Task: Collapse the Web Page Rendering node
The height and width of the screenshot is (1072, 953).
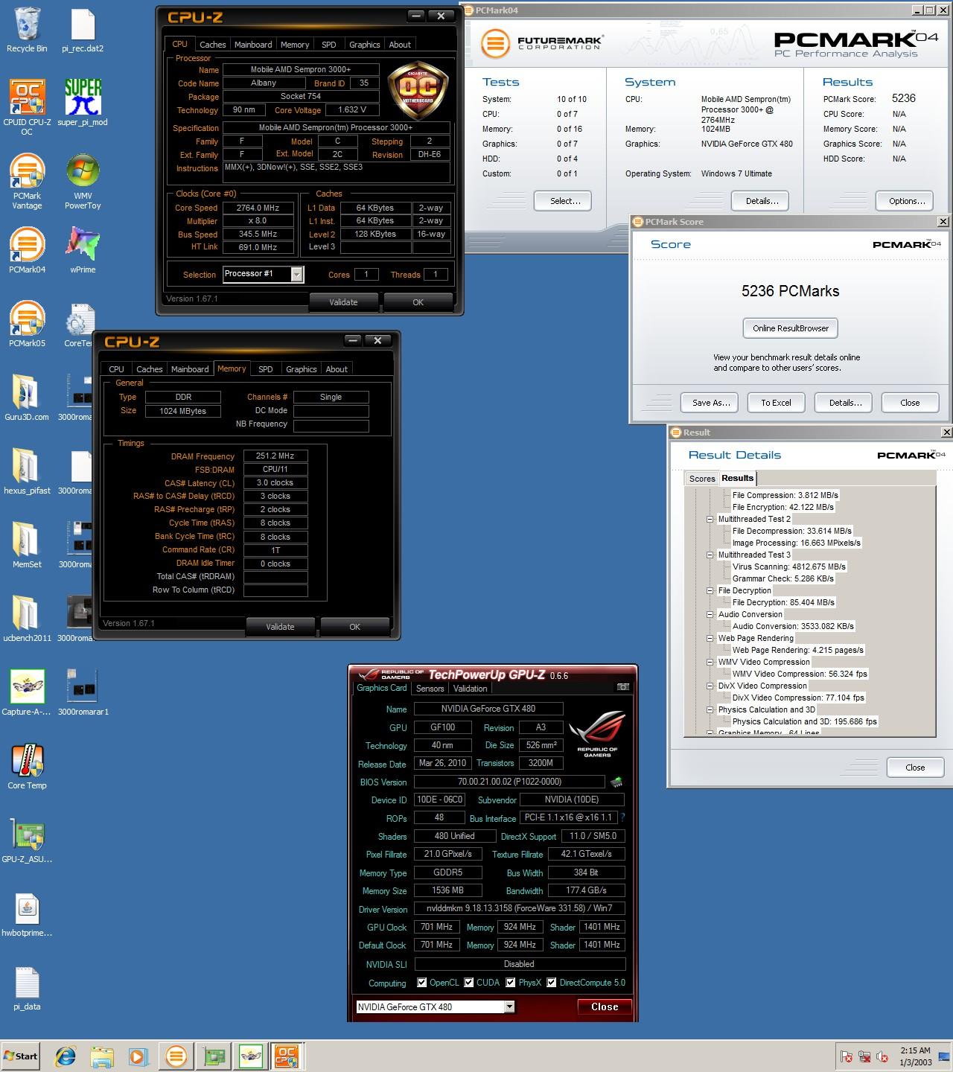Action: pyautogui.click(x=710, y=638)
